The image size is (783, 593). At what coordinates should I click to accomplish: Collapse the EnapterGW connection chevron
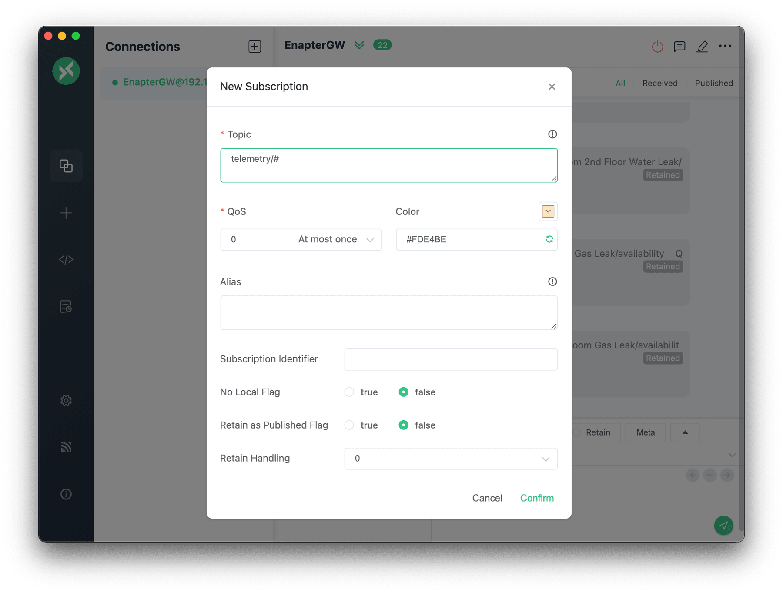tap(359, 45)
